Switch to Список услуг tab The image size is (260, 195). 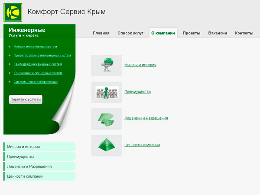click(x=130, y=33)
